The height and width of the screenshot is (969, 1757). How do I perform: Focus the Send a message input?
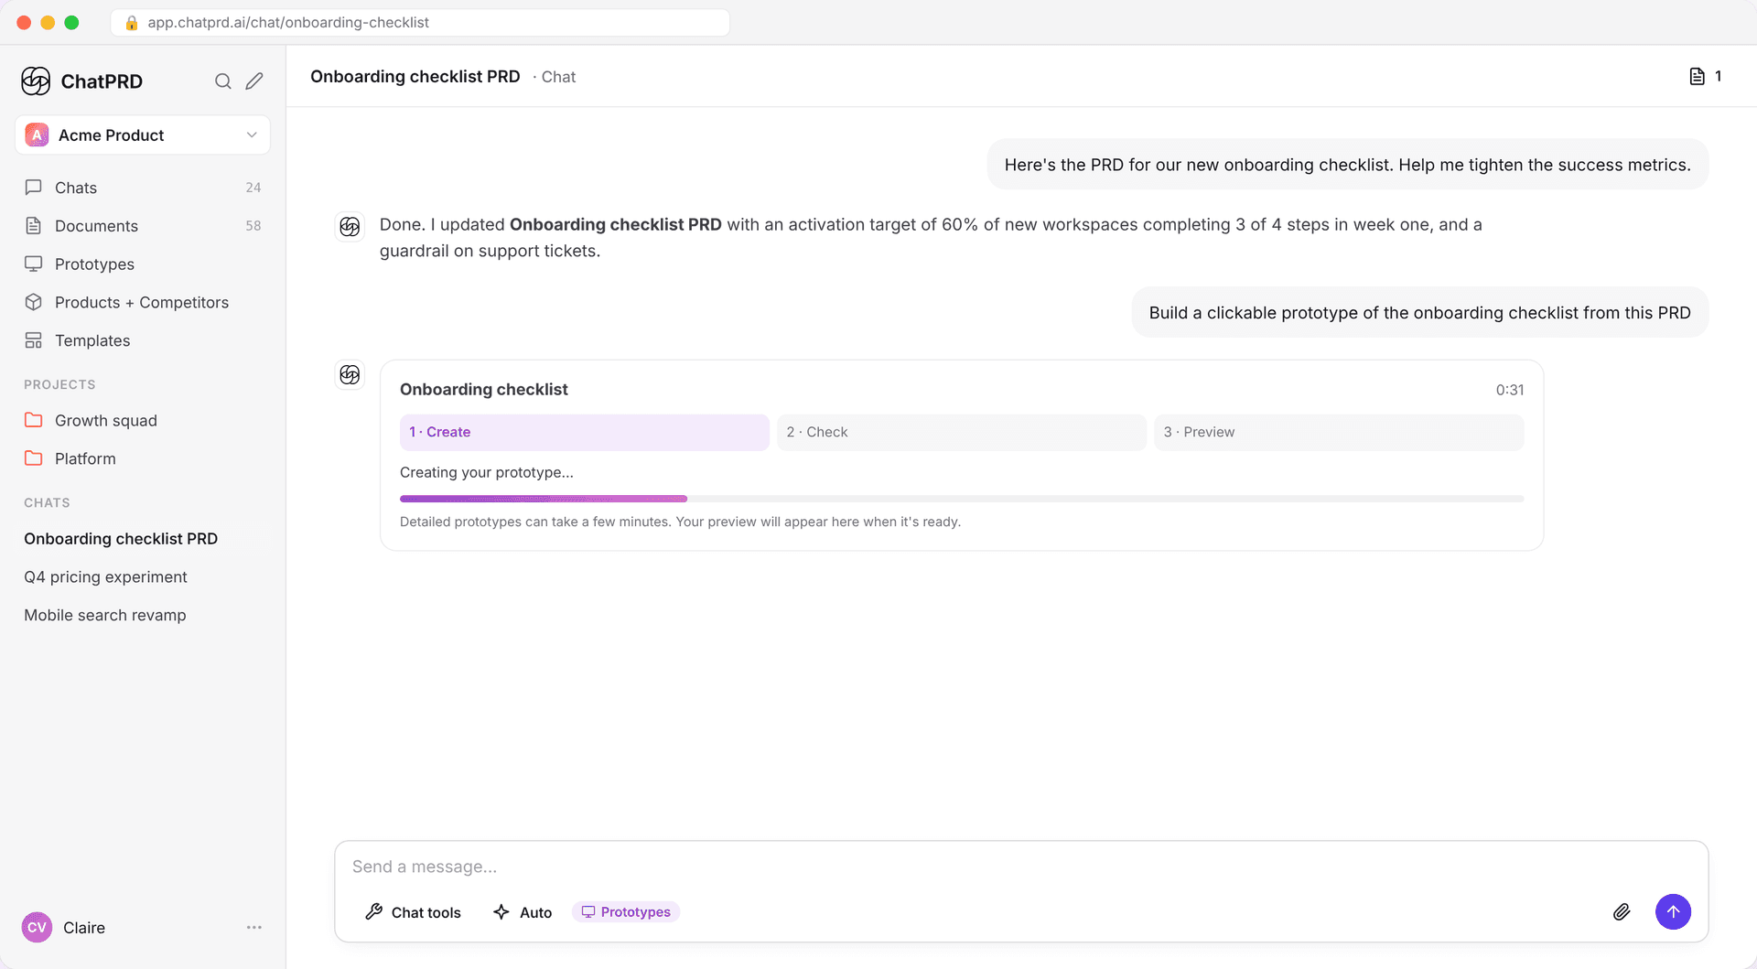[x=1021, y=867]
